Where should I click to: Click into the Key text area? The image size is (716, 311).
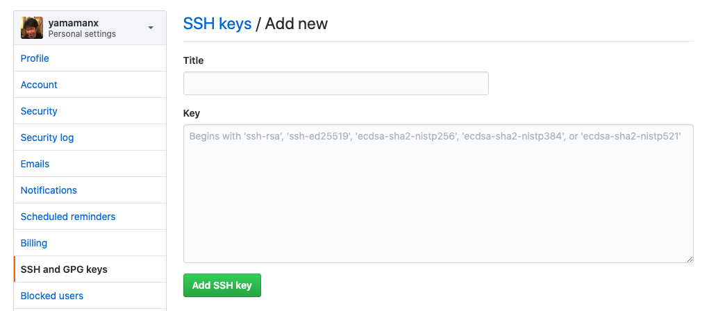tap(438, 194)
